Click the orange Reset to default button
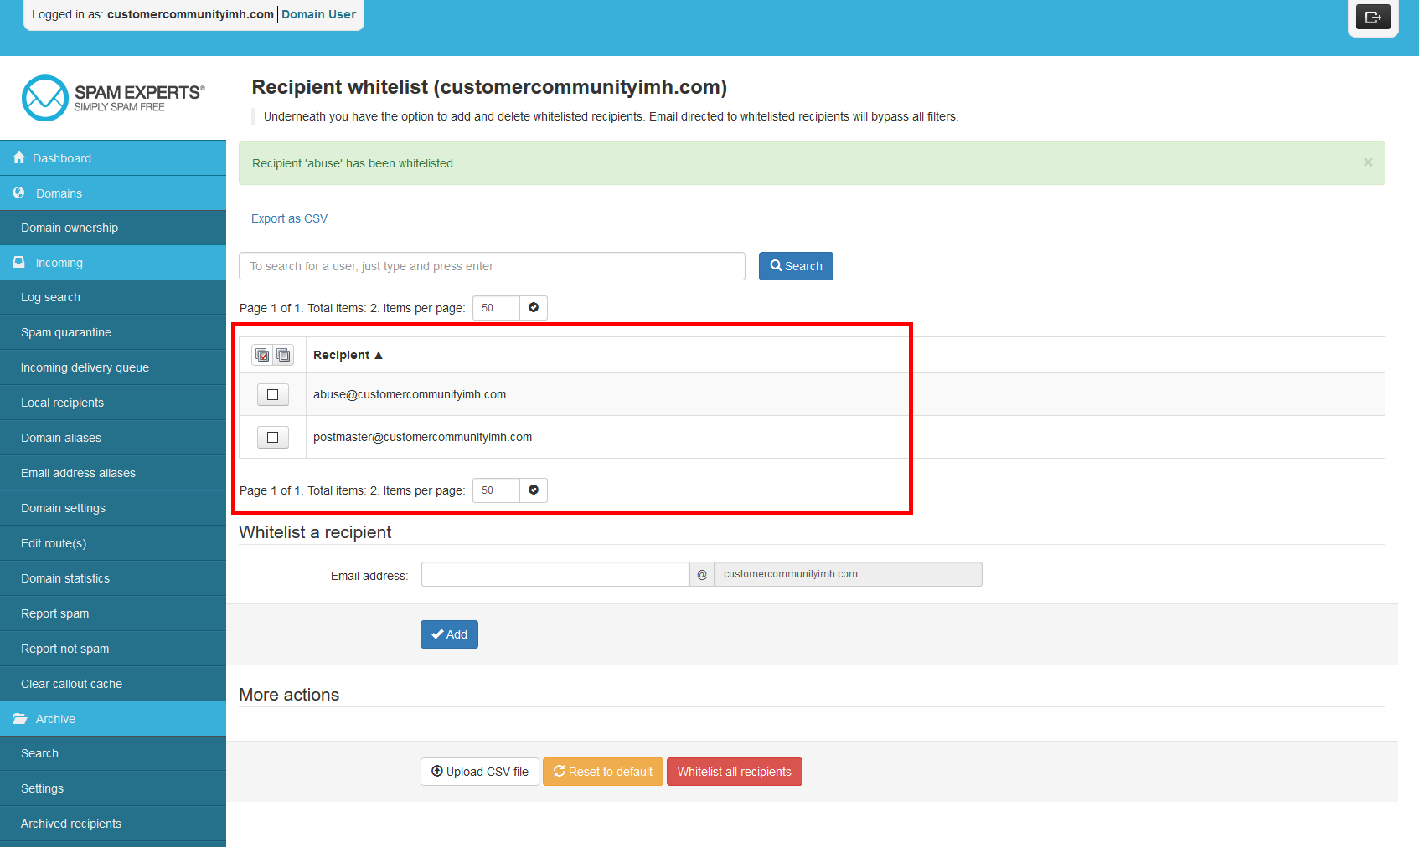The image size is (1419, 847). (x=603, y=772)
